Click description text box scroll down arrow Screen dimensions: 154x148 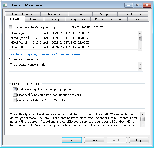click(143, 125)
